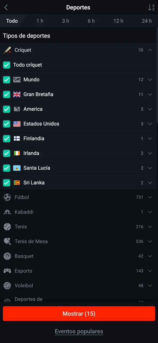Click the vertical scrollbar on the right edge
Viewport: 158px width, 343px height.
pyautogui.click(x=157, y=75)
